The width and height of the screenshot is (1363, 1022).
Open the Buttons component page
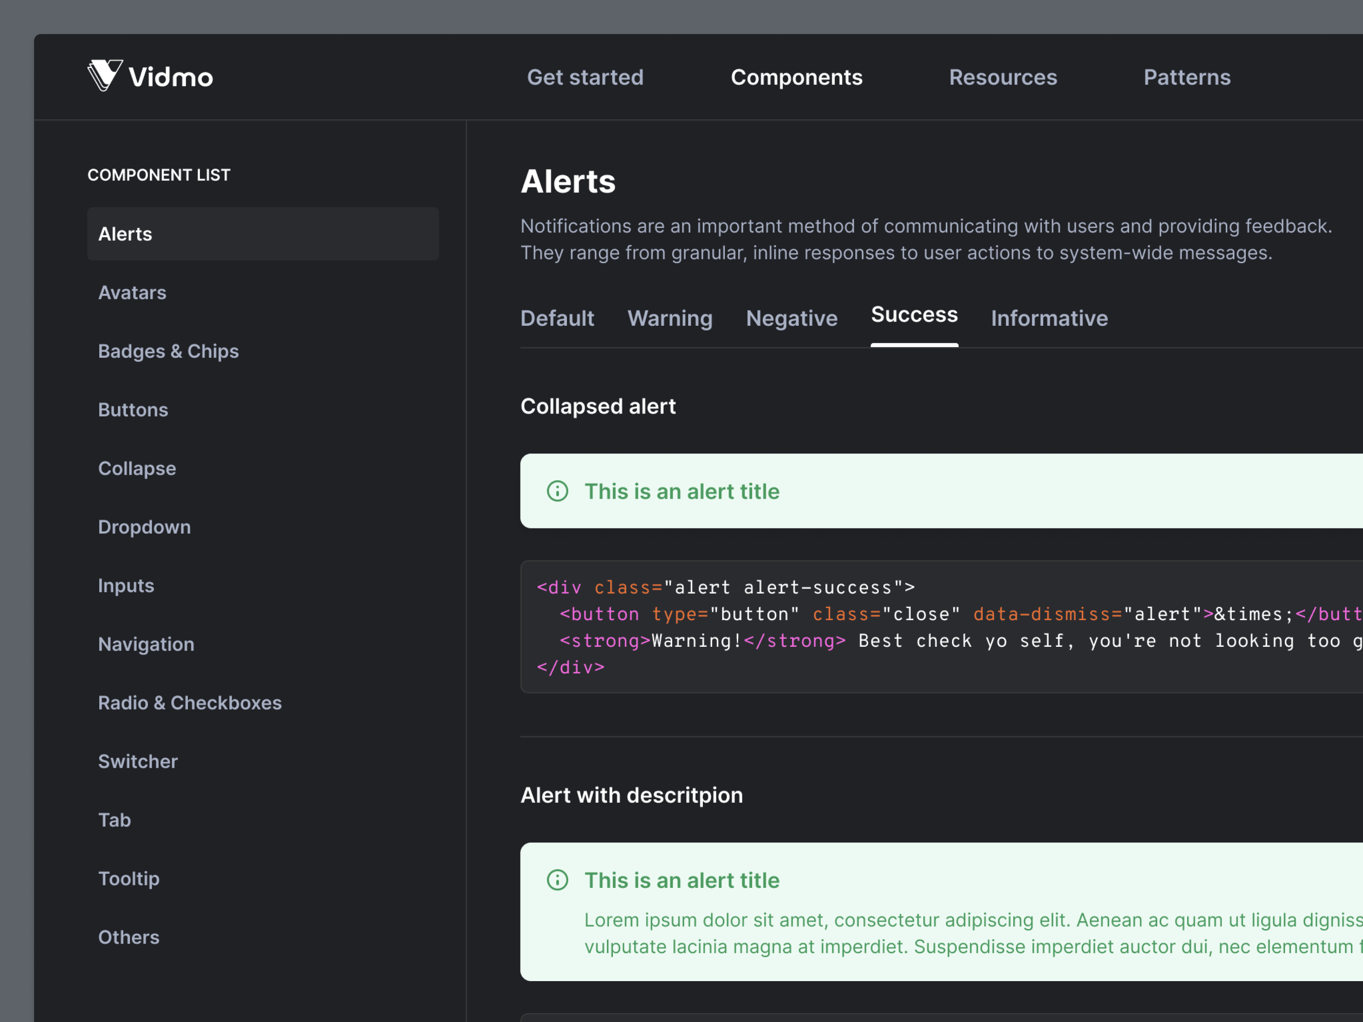coord(133,409)
